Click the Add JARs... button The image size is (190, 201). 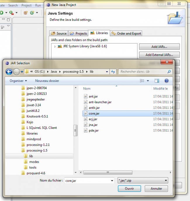coord(159,47)
